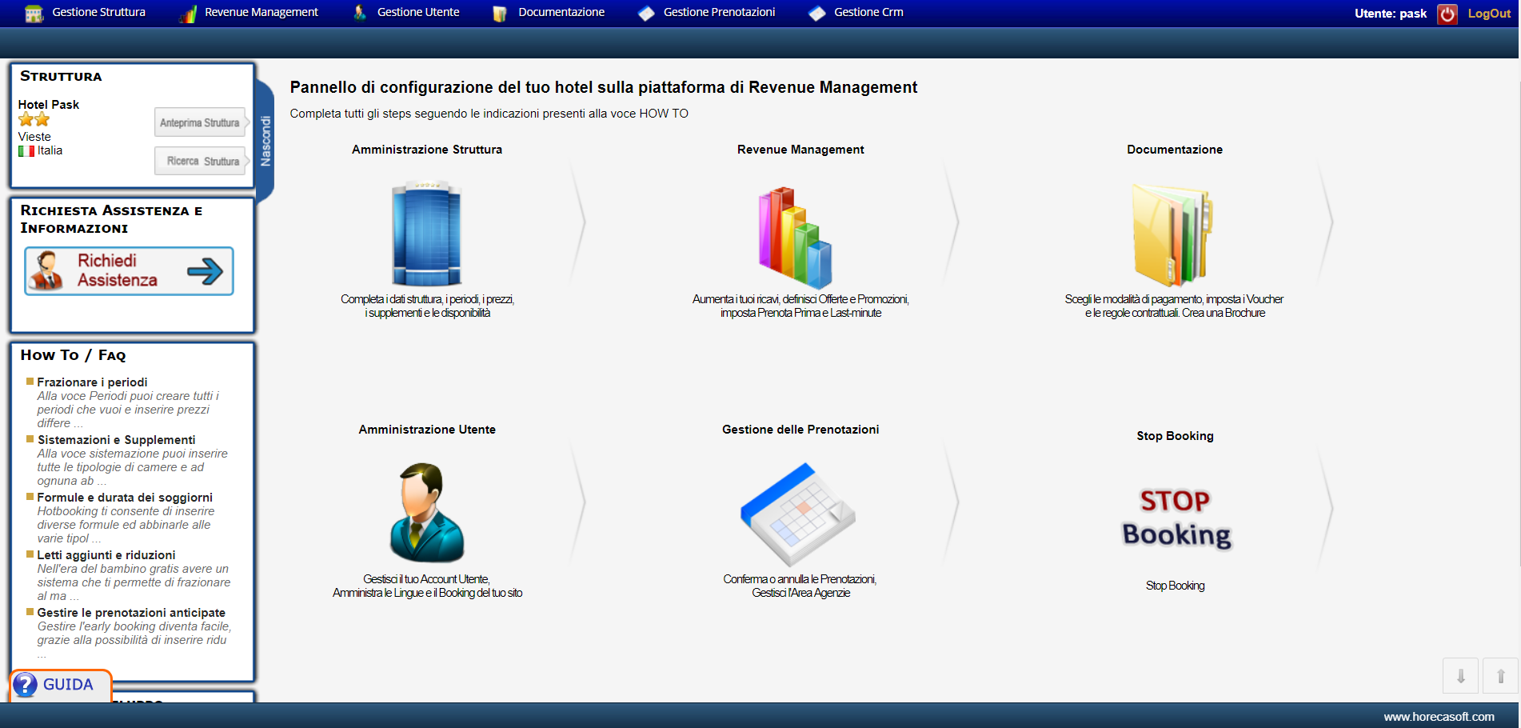1521x728 pixels.
Task: Open the Letti aggiunti e riduzioni FAQ
Action: 106,555
